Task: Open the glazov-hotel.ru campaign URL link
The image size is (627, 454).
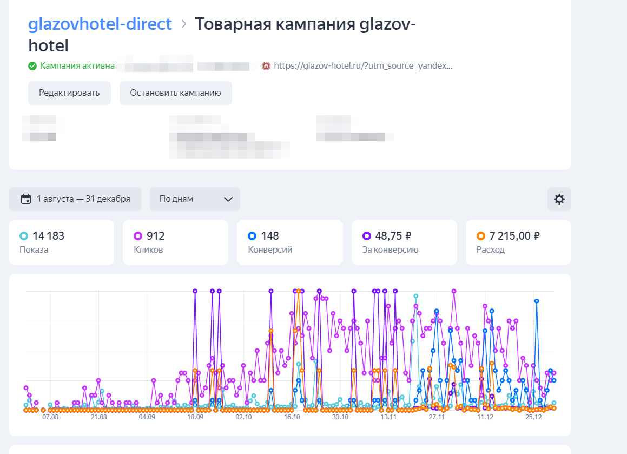Action: click(363, 66)
